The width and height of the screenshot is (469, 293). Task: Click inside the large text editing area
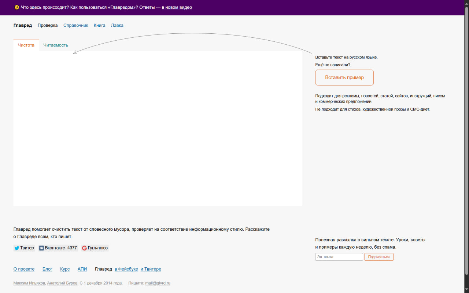click(x=158, y=128)
